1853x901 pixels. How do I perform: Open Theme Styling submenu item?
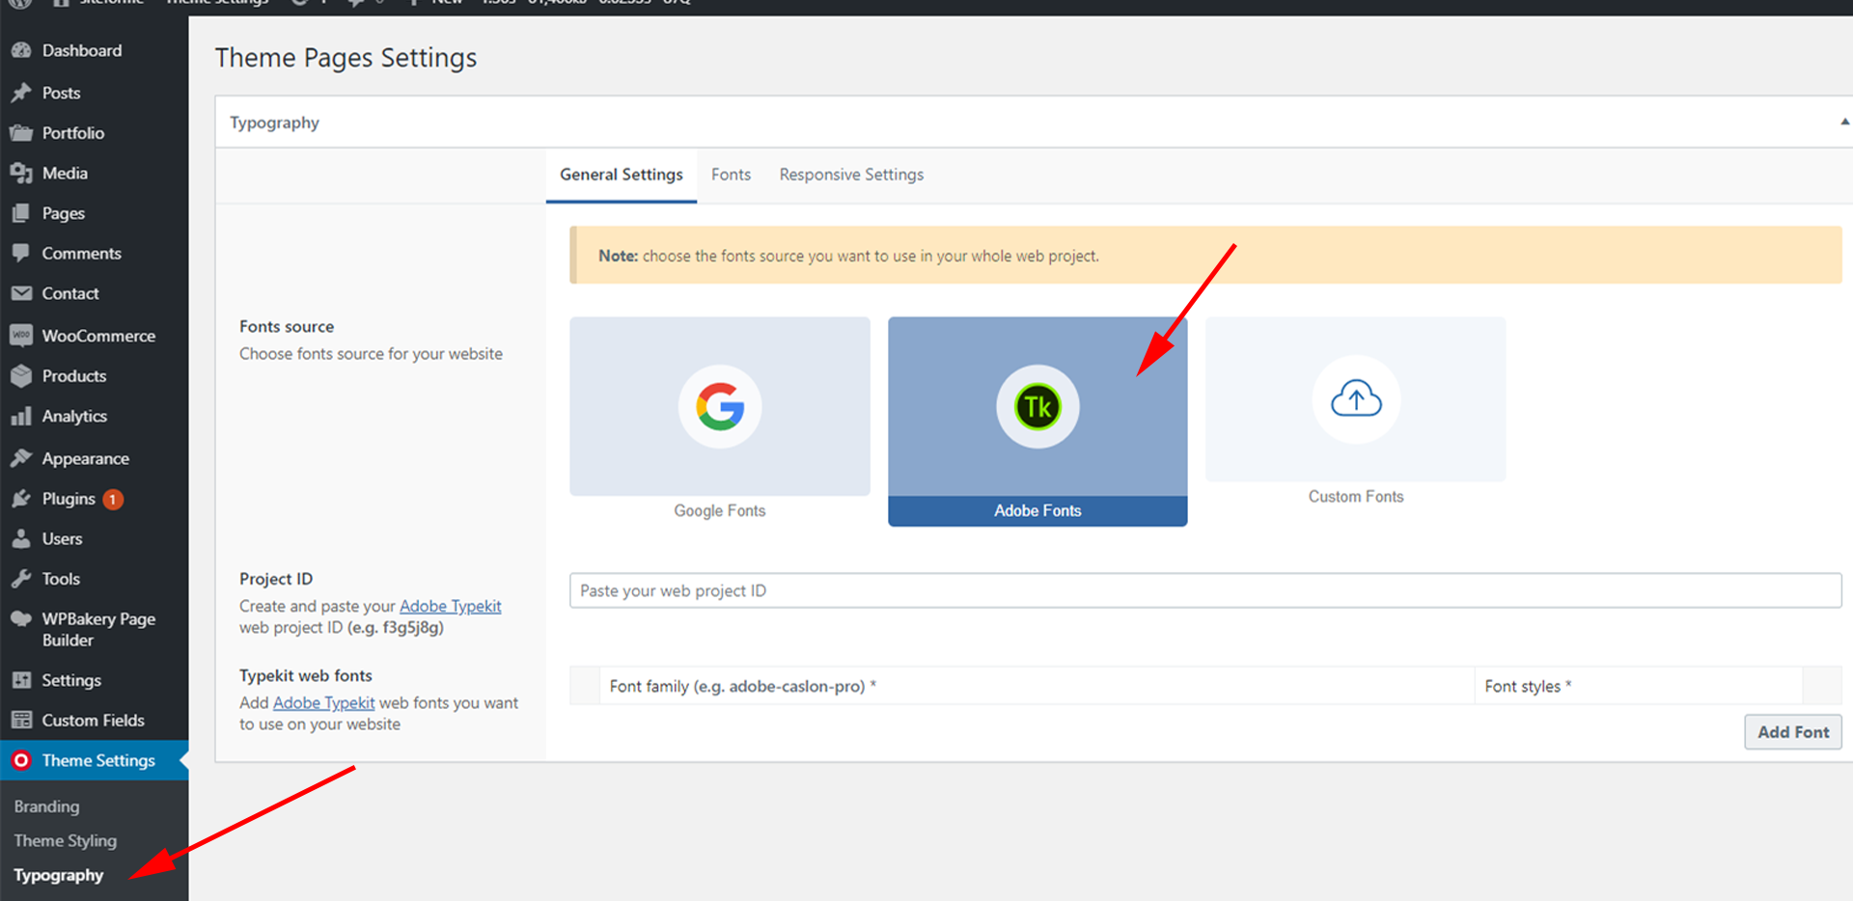point(65,841)
